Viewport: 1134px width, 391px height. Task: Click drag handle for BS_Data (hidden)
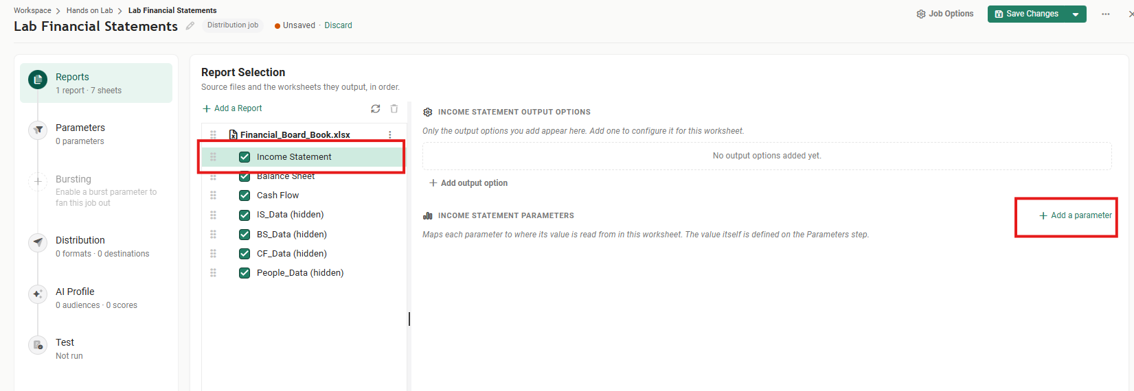tap(213, 234)
